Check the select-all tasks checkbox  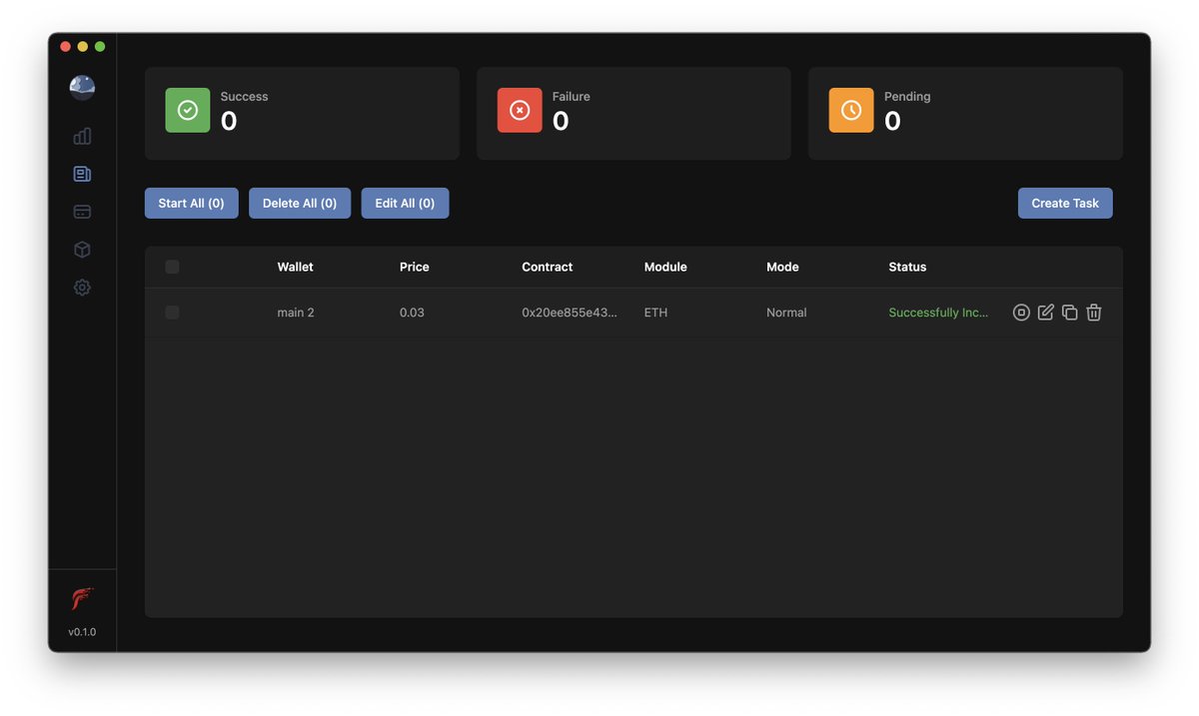[172, 267]
